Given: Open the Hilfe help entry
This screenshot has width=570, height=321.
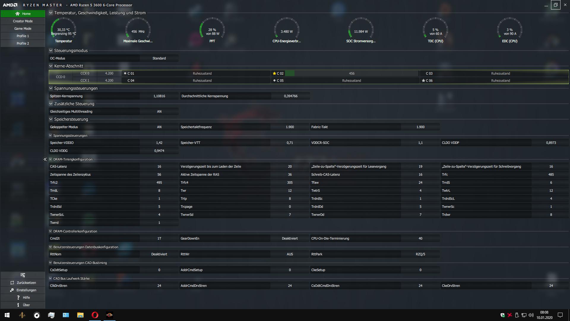Looking at the screenshot, I should (x=23, y=298).
